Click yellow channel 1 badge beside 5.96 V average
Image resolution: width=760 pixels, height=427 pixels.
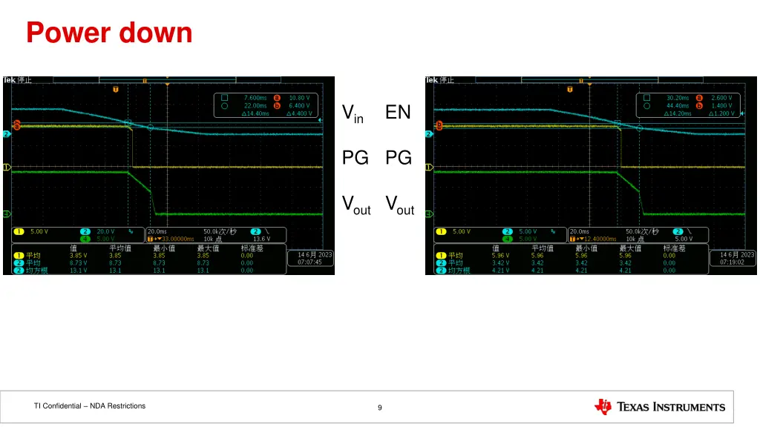click(441, 256)
